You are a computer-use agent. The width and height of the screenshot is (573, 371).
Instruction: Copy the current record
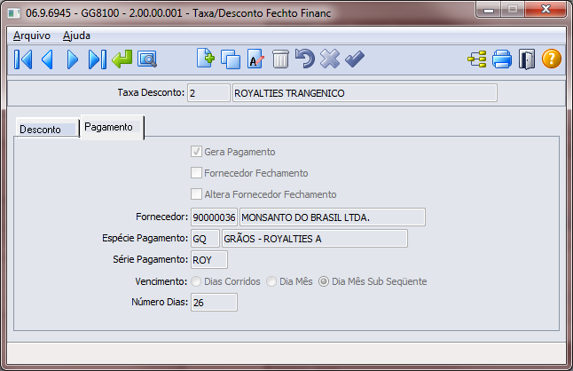pyautogui.click(x=231, y=59)
